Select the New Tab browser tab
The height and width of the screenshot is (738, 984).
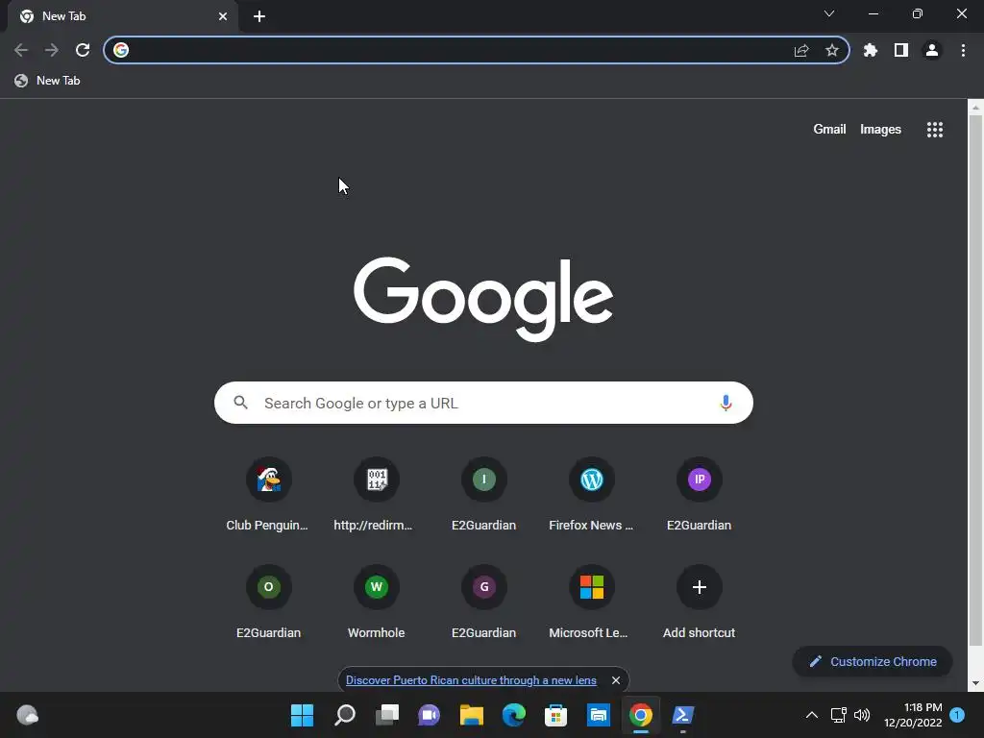pos(123,16)
